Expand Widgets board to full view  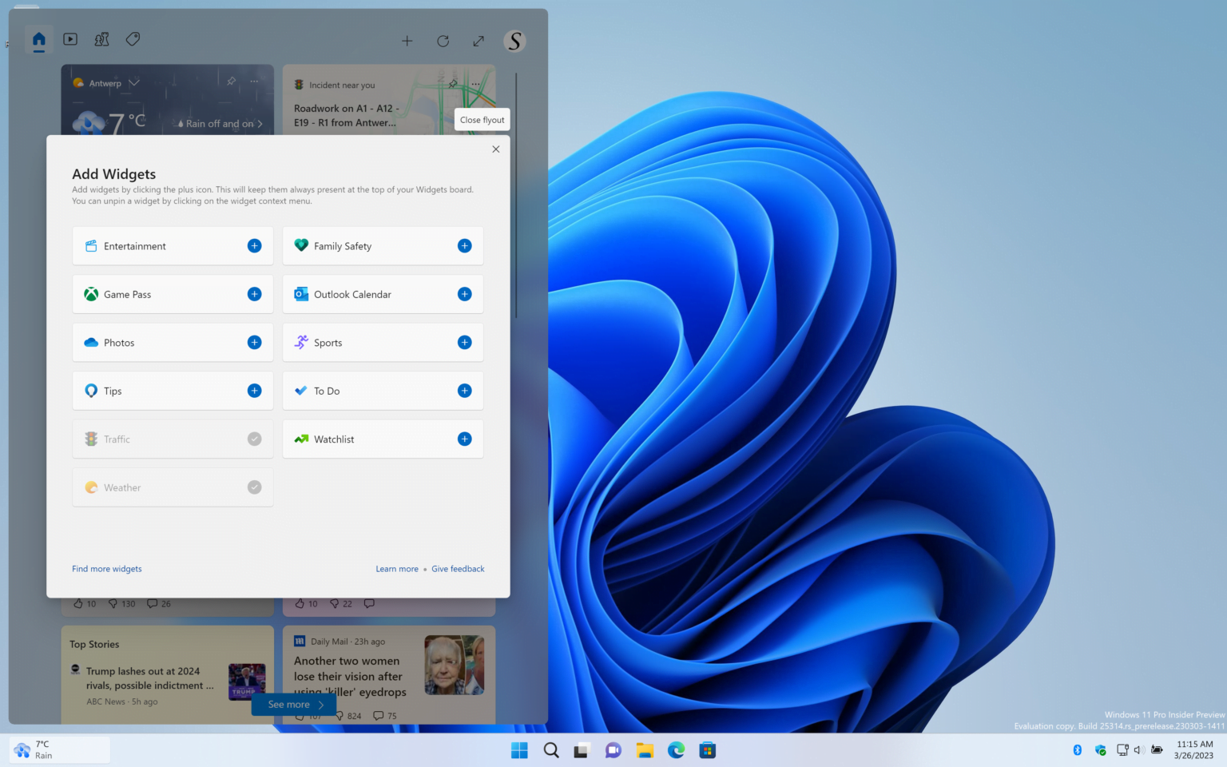478,41
